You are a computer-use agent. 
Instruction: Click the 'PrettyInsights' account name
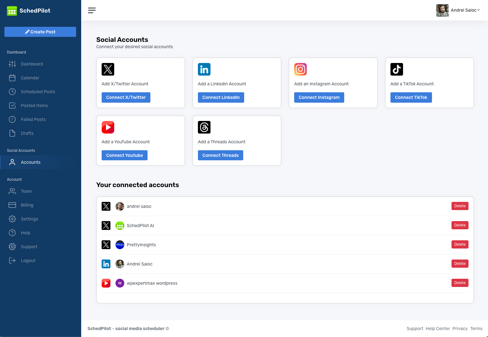tap(141, 245)
